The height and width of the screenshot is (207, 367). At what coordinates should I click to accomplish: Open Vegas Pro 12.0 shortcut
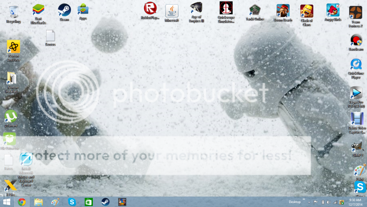(356, 93)
